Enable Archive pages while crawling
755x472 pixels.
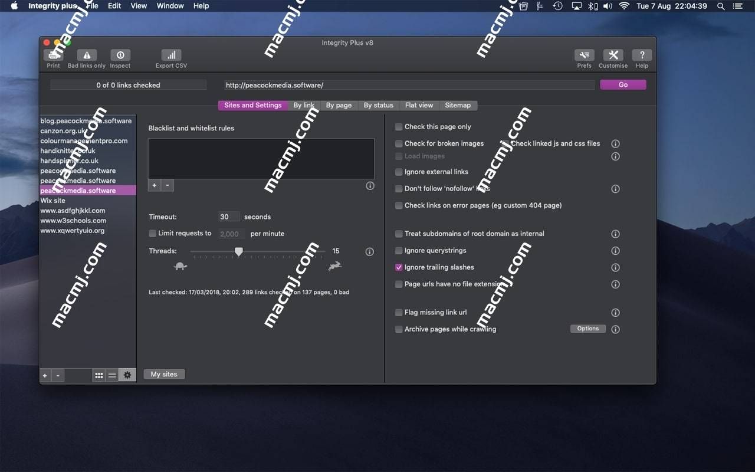tap(399, 329)
